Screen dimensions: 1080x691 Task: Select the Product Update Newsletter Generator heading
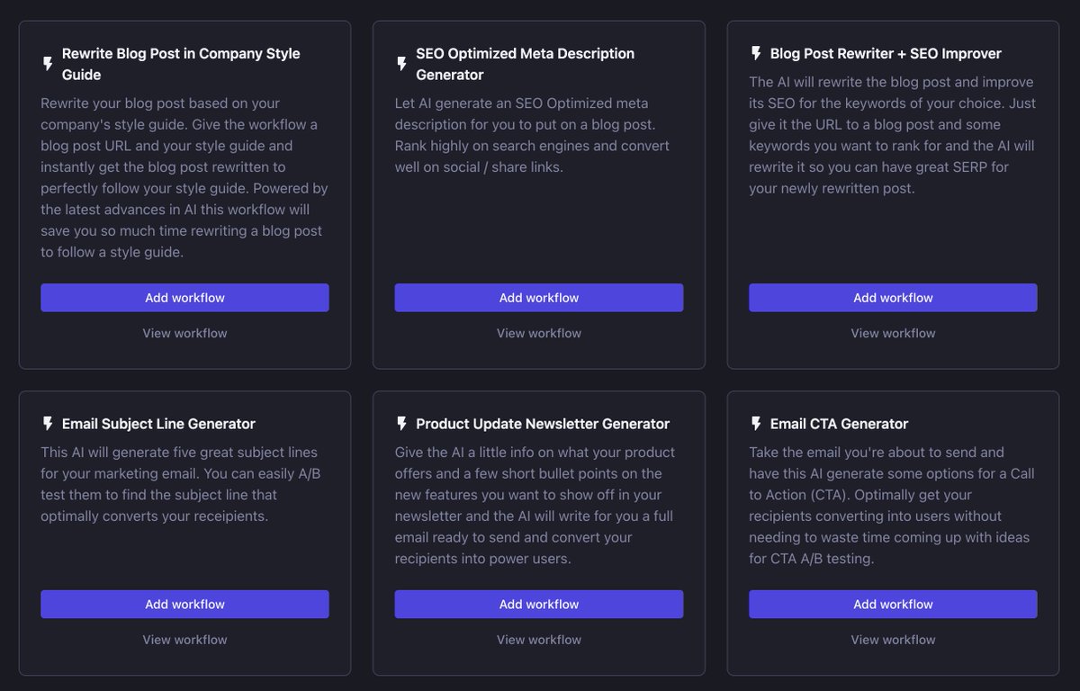(543, 424)
